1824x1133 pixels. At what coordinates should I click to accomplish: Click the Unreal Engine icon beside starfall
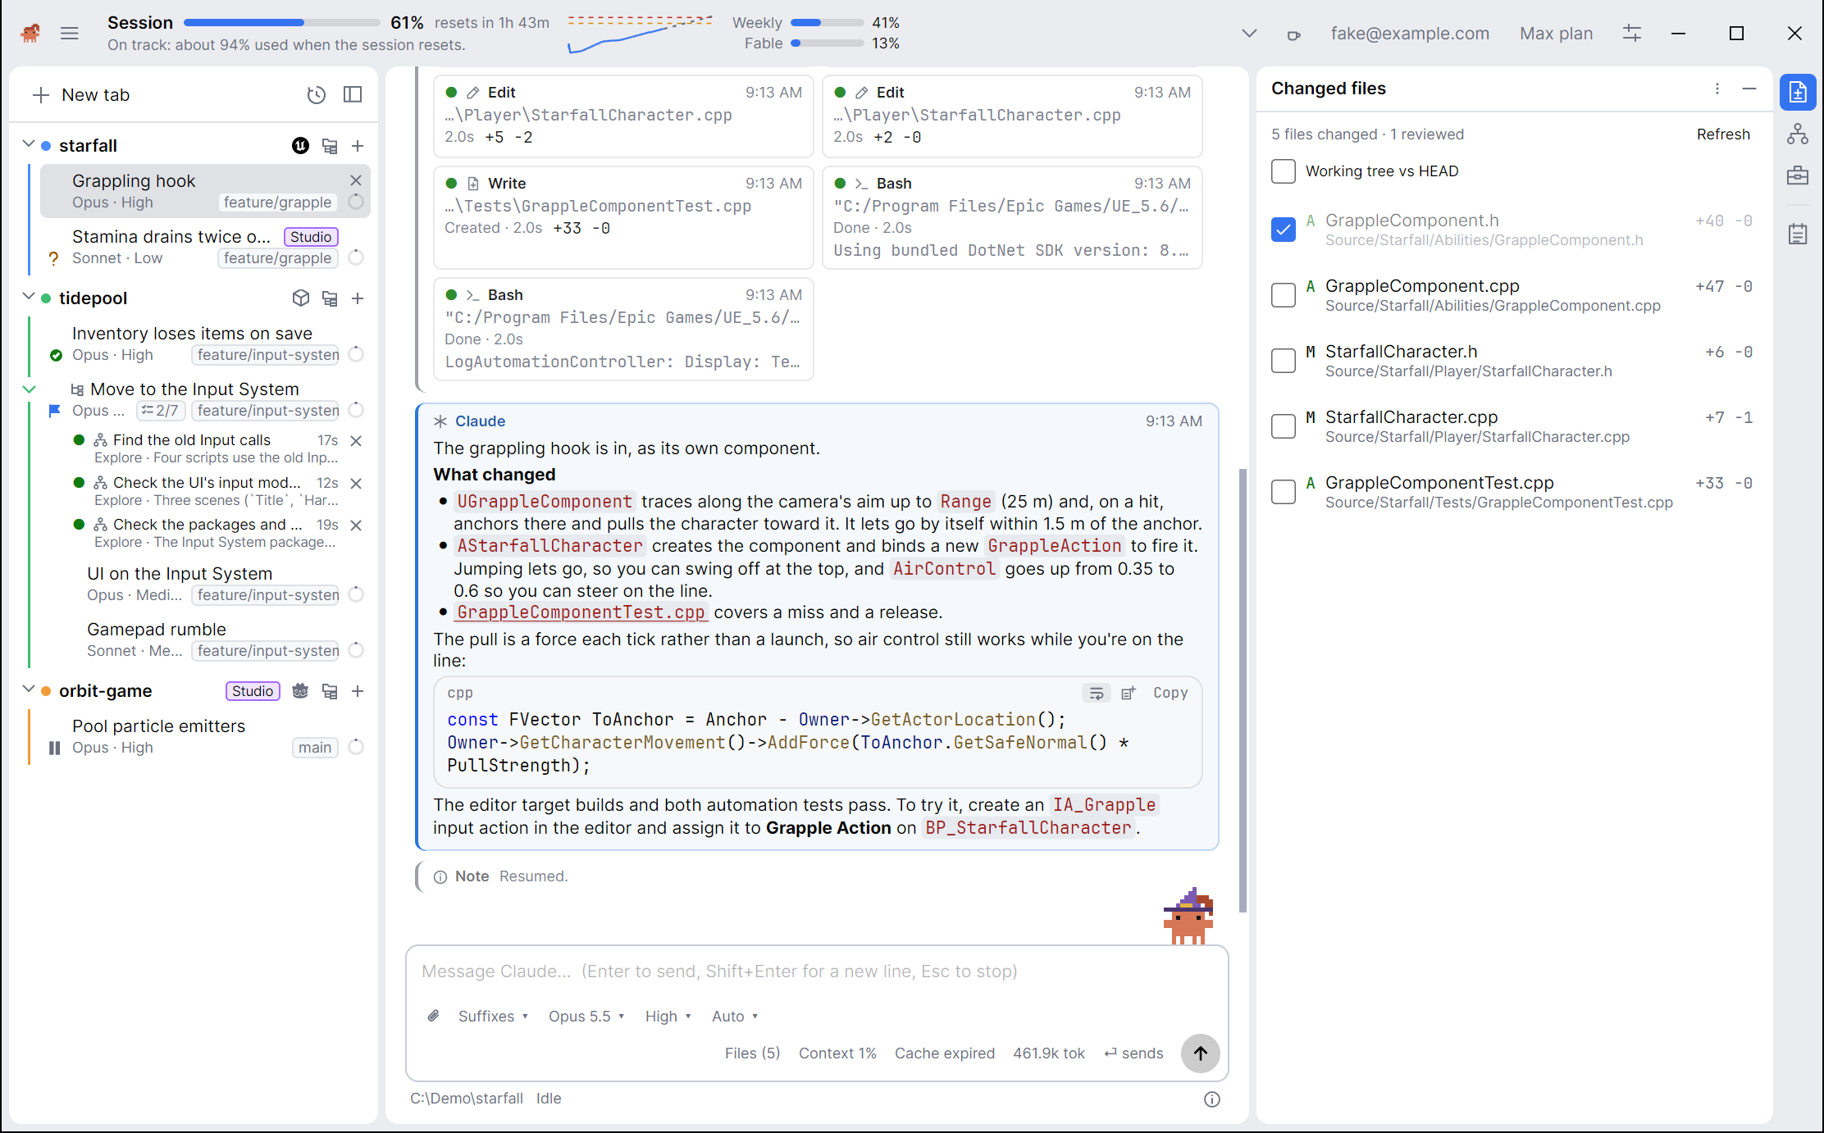pyautogui.click(x=301, y=146)
